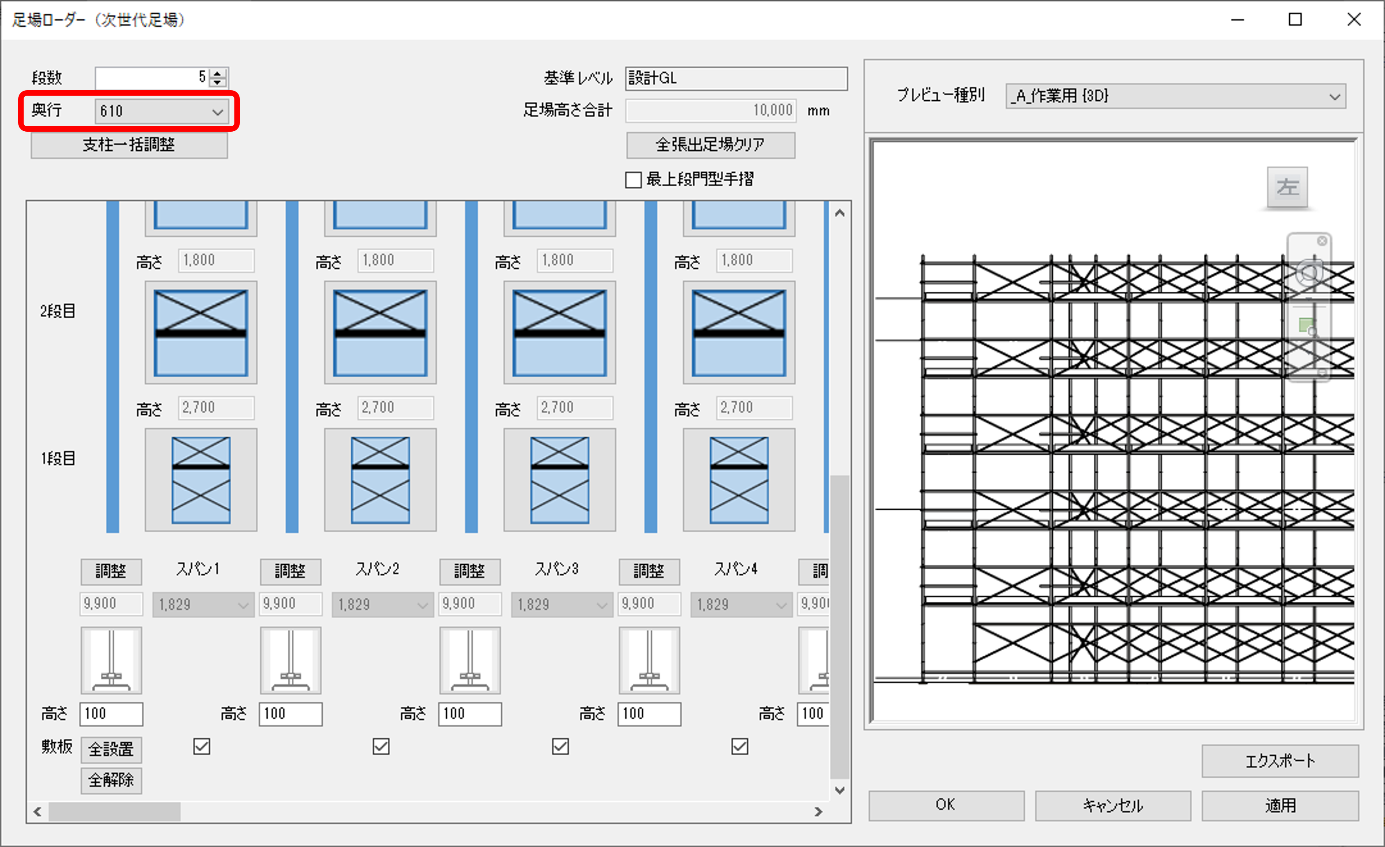The height and width of the screenshot is (847, 1385).
Task: Click the fourth jack base 高さ 100 field
Action: click(649, 715)
